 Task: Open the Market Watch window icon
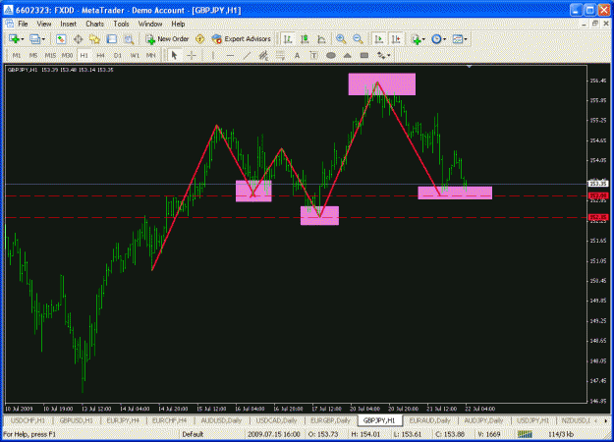(61, 39)
